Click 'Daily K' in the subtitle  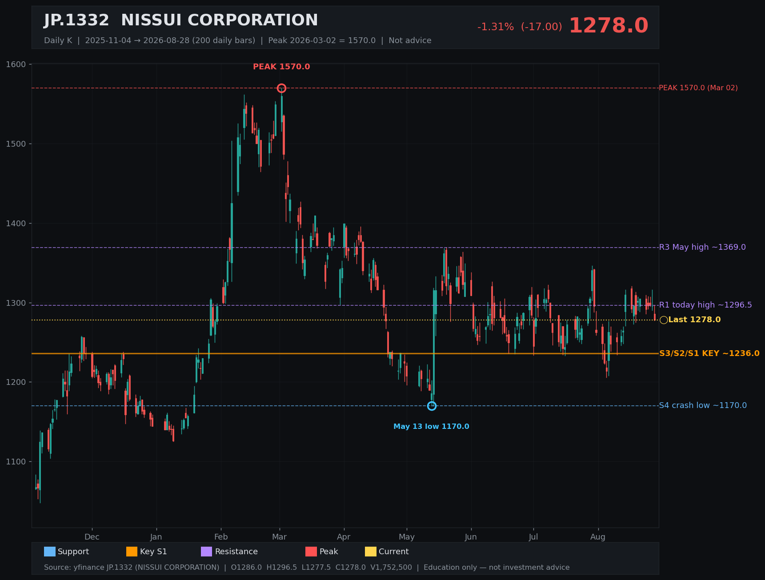click(x=58, y=40)
